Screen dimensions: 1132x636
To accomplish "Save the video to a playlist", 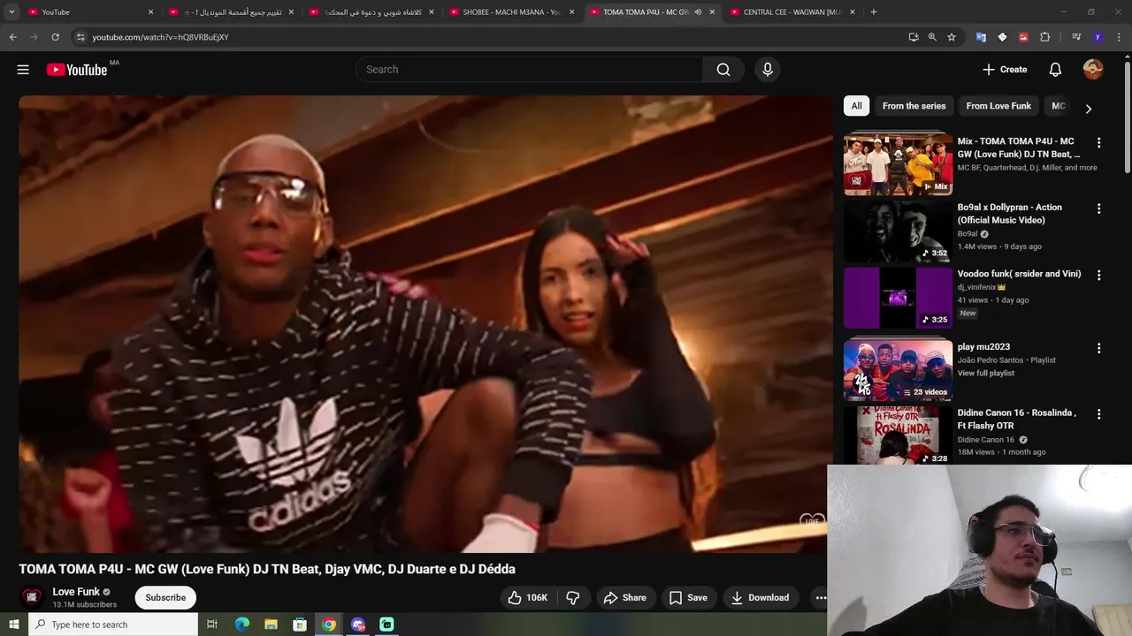I will pos(688,598).
